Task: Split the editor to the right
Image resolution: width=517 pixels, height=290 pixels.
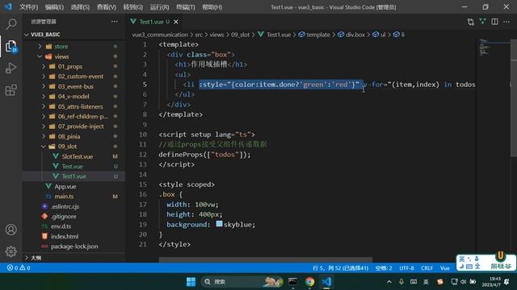Action: tap(494, 22)
